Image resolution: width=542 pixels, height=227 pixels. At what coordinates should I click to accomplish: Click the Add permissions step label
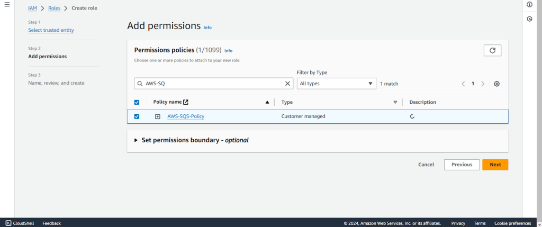pos(47,56)
